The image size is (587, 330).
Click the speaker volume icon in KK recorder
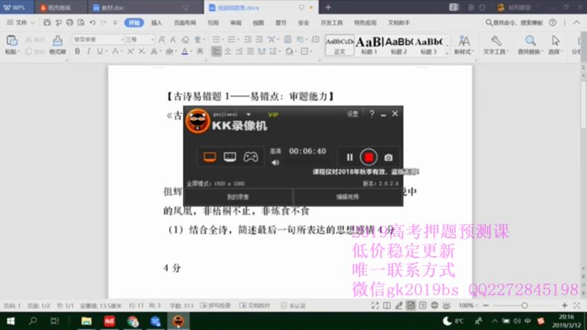pyautogui.click(x=275, y=162)
